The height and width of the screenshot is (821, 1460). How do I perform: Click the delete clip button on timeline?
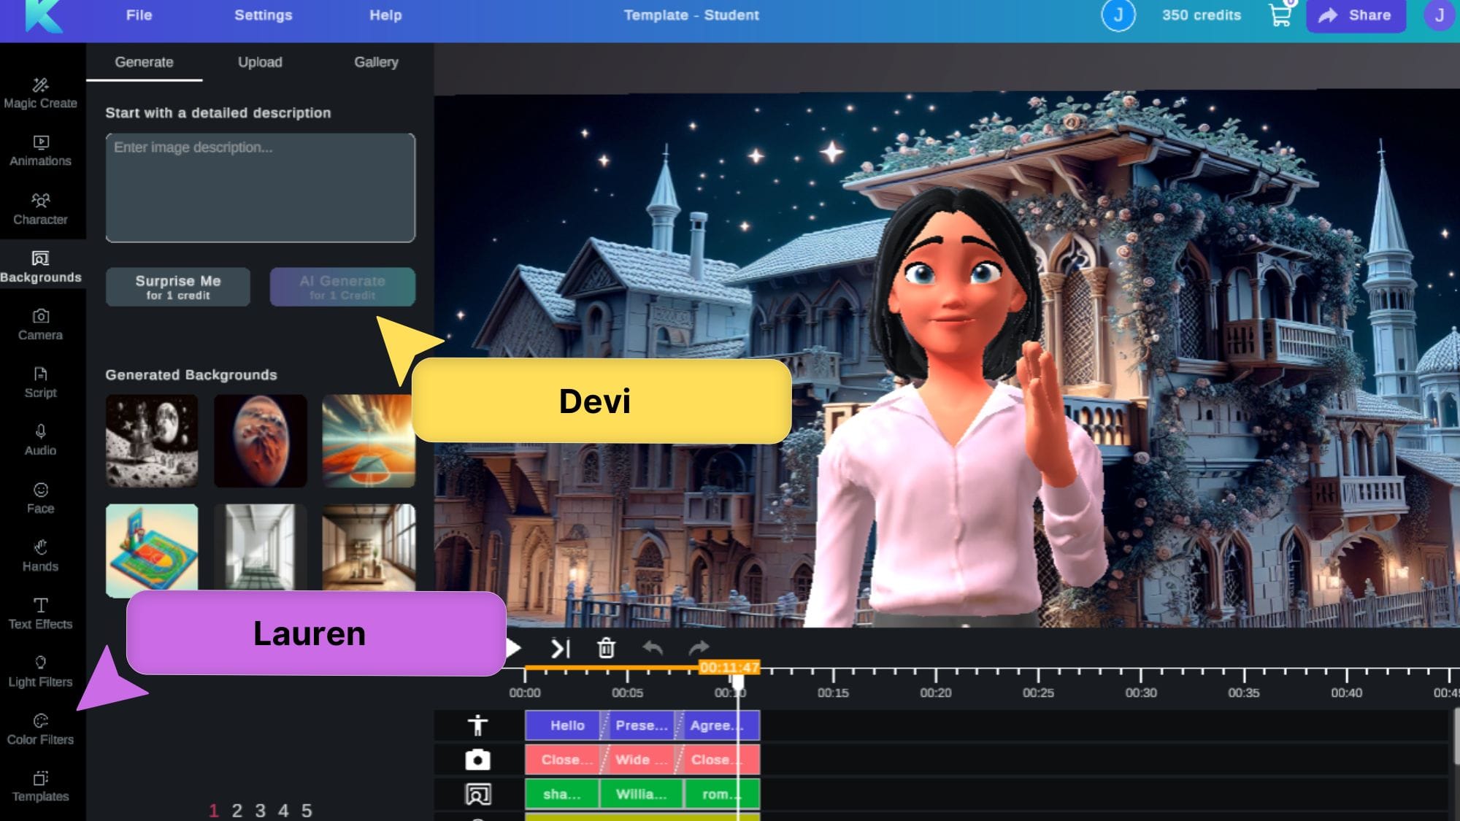click(x=606, y=647)
